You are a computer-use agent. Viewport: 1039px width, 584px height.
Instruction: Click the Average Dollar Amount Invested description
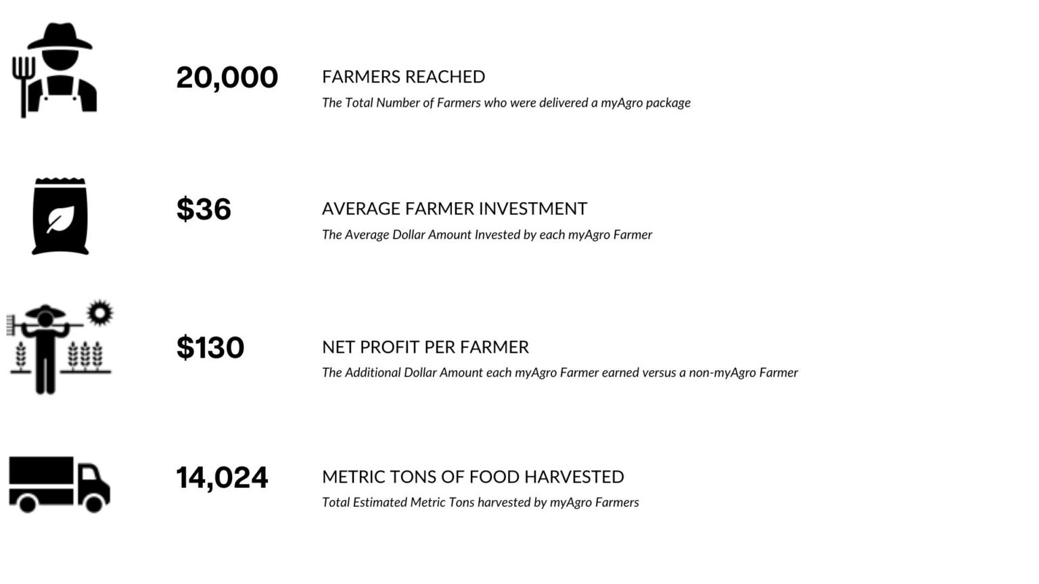pos(487,235)
